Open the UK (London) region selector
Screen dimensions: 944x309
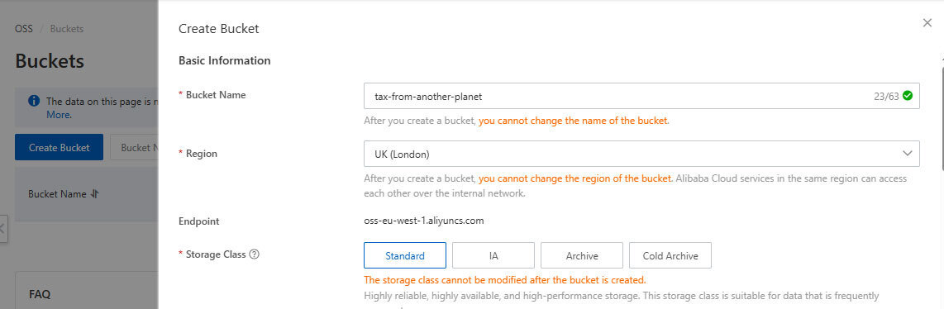pos(641,154)
